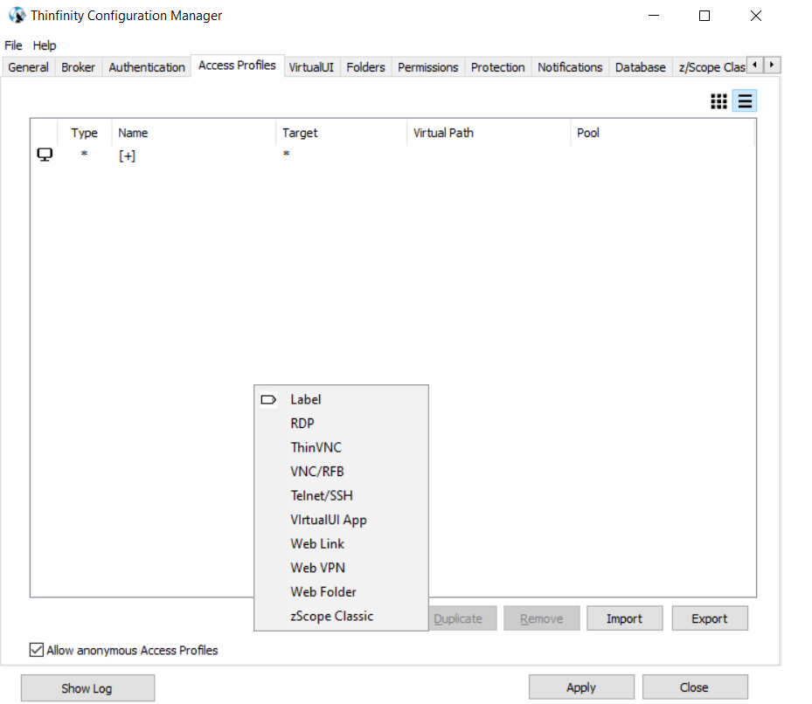Click the Duplicate button
This screenshot has width=812, height=704.
pos(462,618)
